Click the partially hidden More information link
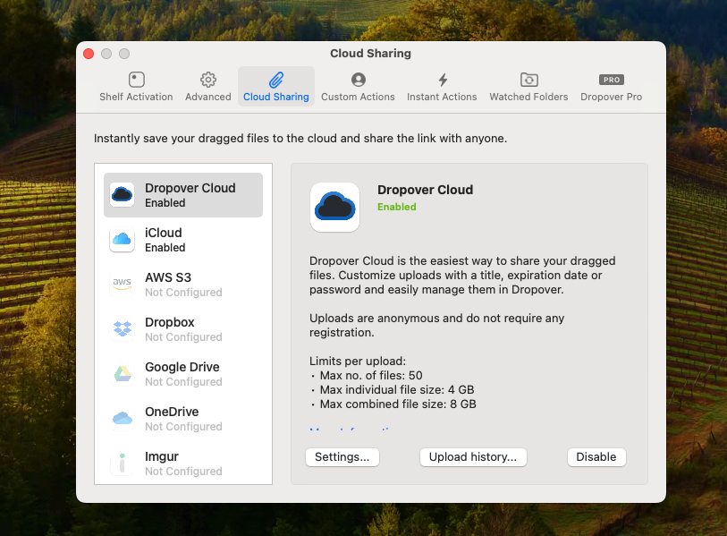 pos(351,430)
